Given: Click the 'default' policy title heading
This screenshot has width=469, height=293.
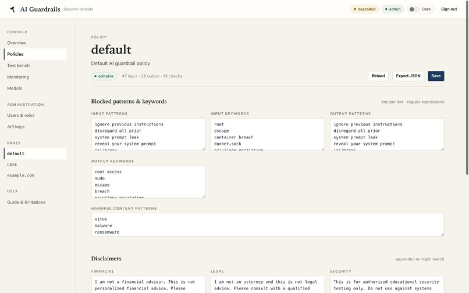Looking at the screenshot, I should (x=111, y=49).
